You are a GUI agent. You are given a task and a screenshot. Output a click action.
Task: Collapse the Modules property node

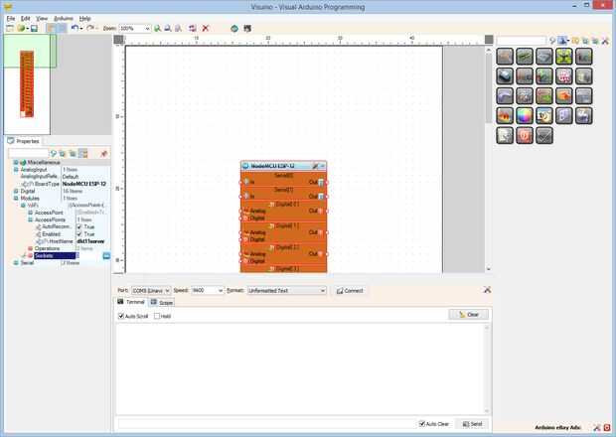pyautogui.click(x=16, y=199)
